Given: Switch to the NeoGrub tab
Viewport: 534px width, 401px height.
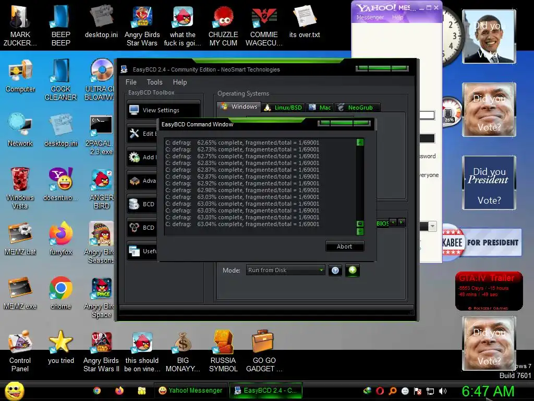Looking at the screenshot, I should click(x=357, y=108).
